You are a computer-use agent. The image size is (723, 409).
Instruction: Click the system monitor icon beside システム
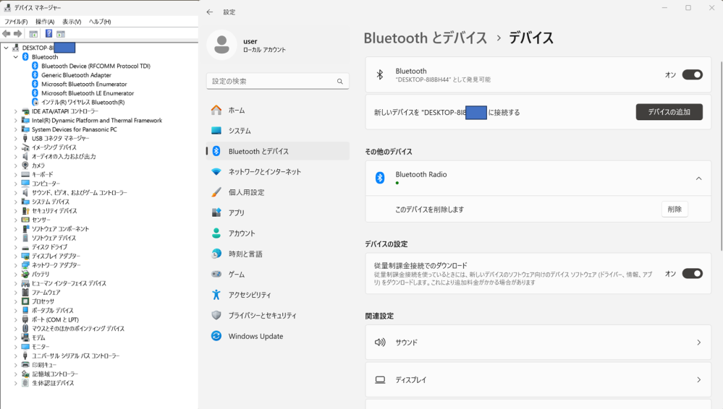point(216,131)
